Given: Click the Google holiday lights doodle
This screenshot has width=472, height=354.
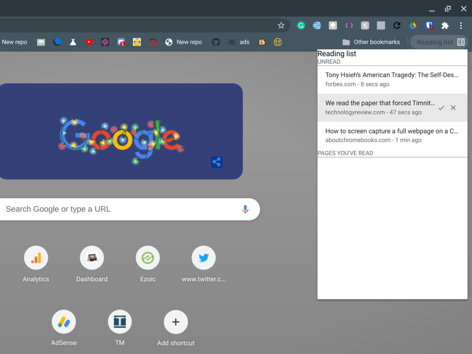Looking at the screenshot, I should 120,140.
